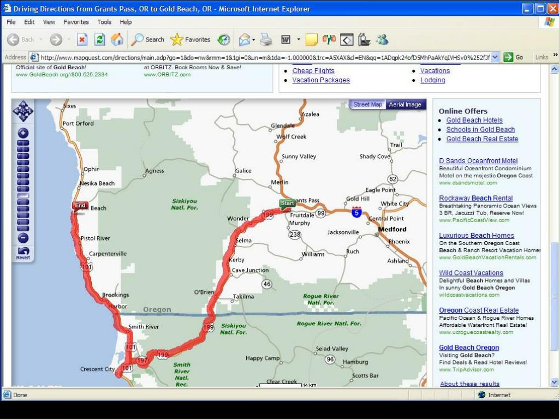This screenshot has height=419, width=559.
Task: Click the scrollbar down arrow
Action: (x=555, y=382)
